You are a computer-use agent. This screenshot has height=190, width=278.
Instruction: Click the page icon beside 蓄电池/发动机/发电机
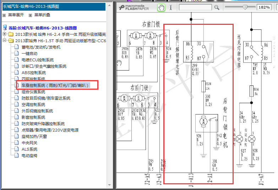16,47
